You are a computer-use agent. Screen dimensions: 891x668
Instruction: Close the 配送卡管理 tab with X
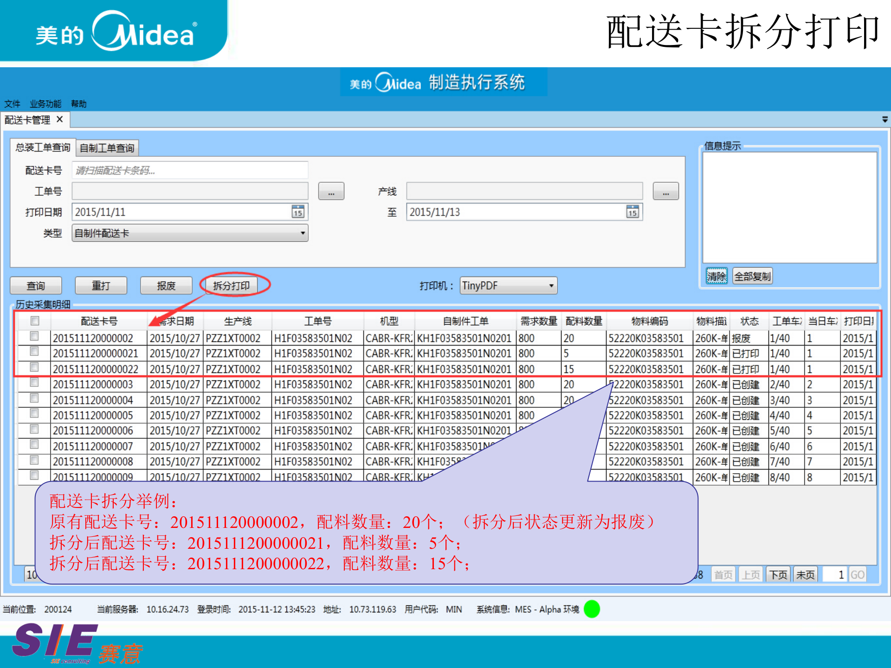coord(60,120)
